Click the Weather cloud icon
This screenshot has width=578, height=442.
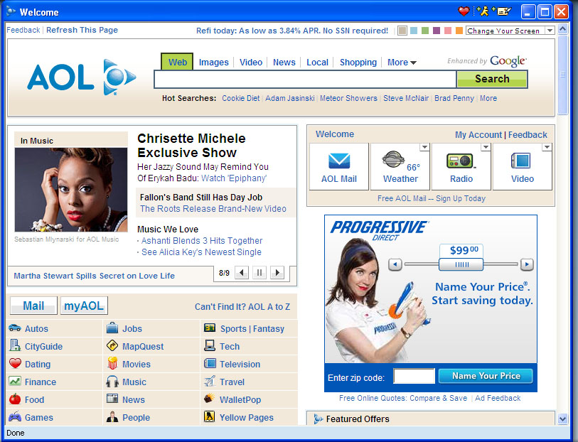(x=393, y=160)
